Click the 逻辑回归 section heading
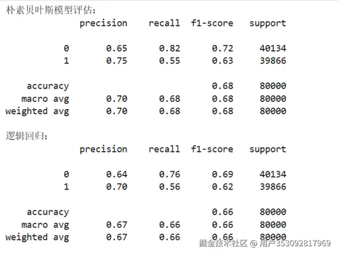The width and height of the screenshot is (338, 255). click(27, 136)
